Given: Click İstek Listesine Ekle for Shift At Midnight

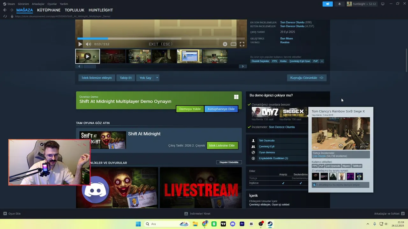Looking at the screenshot, I should [x=222, y=145].
